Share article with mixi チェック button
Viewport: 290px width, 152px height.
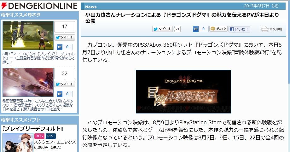coord(218,29)
